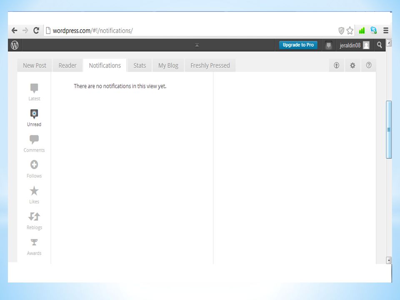Click the vertical scrollbar thumb
Viewport: 400px width, 300px height.
[x=389, y=130]
